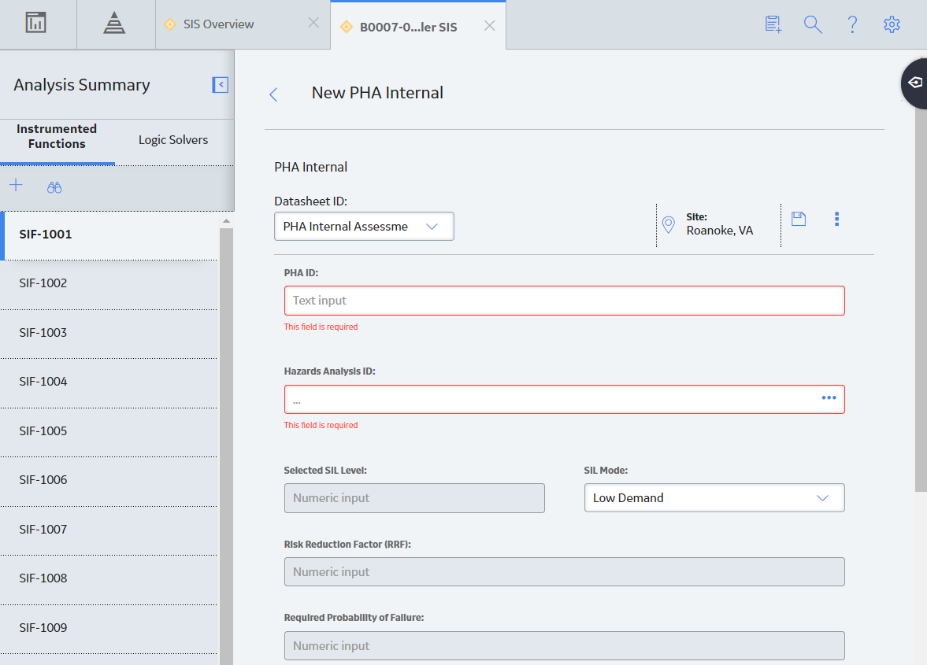Click the Roanoke, VA site text

(720, 231)
